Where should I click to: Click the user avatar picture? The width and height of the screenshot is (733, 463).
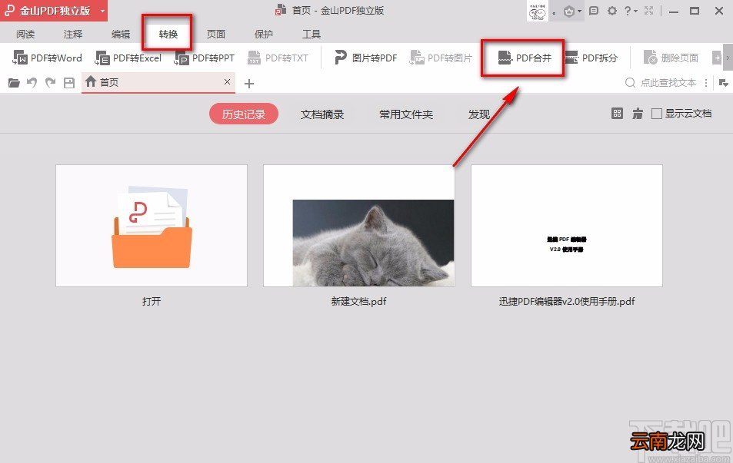pyautogui.click(x=538, y=11)
